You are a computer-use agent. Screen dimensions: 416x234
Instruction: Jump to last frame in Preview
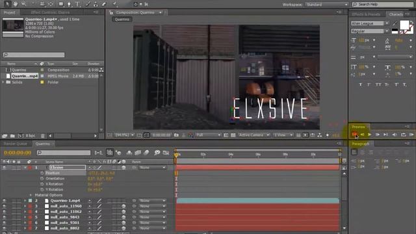click(385, 135)
